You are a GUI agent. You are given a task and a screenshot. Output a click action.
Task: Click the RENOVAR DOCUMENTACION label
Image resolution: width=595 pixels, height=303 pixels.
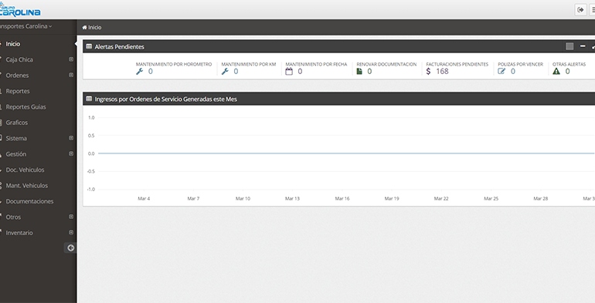point(386,65)
